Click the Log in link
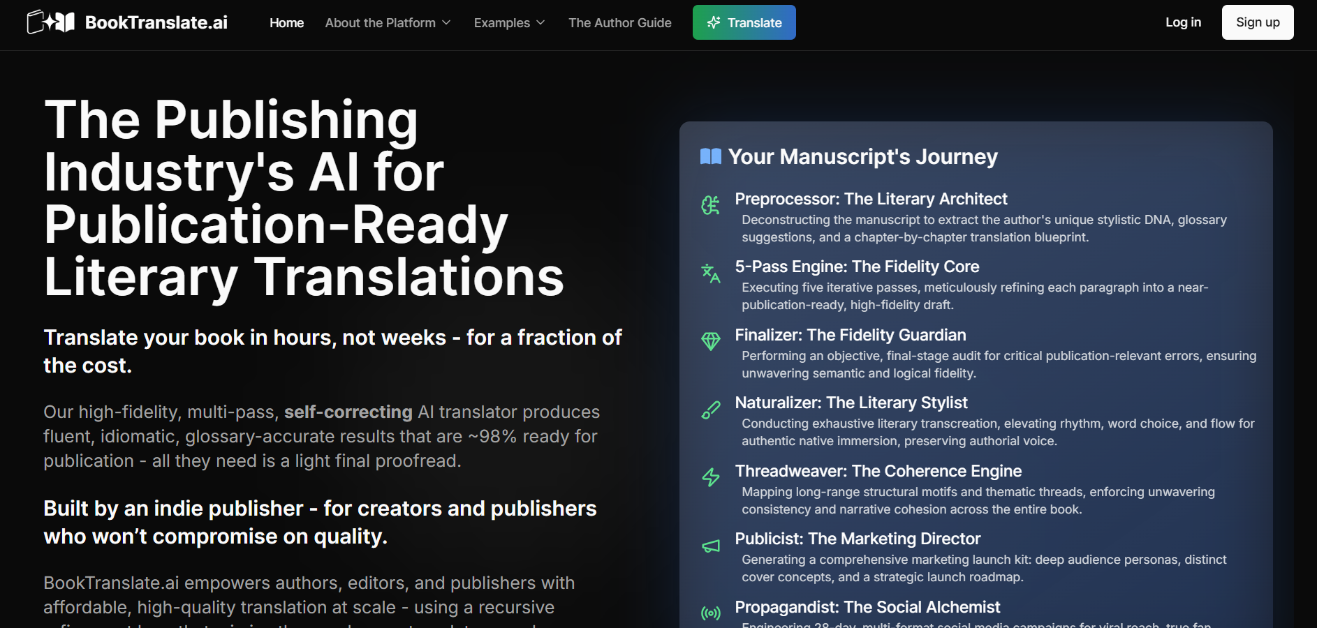This screenshot has height=628, width=1317. tap(1183, 22)
